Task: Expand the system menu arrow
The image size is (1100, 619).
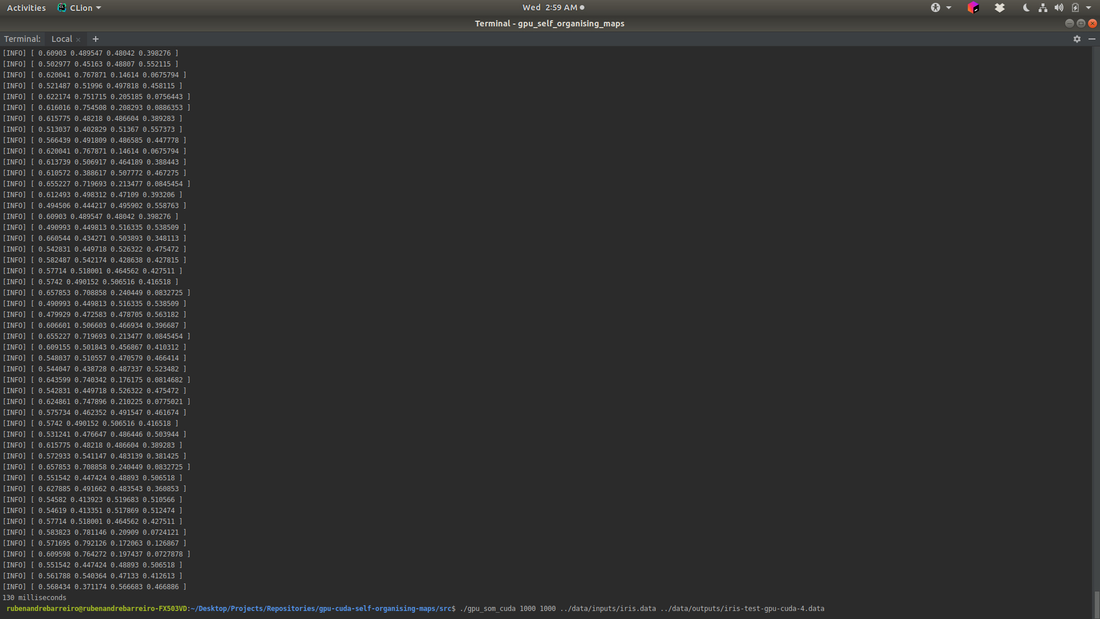Action: coord(1089,7)
